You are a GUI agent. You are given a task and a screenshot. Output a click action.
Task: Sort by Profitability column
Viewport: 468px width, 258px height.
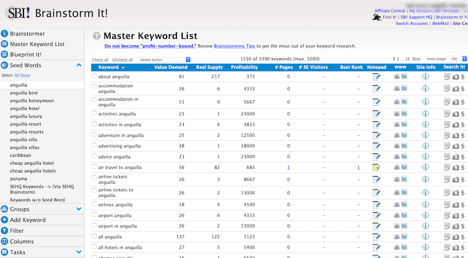click(244, 67)
